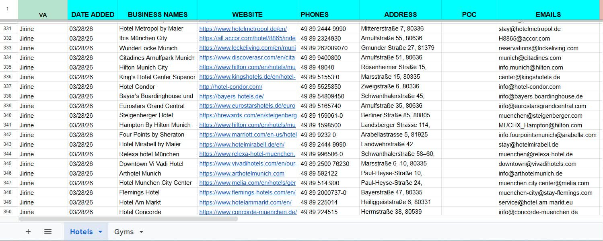Open the bayers-hotels.de link

pos(231,96)
